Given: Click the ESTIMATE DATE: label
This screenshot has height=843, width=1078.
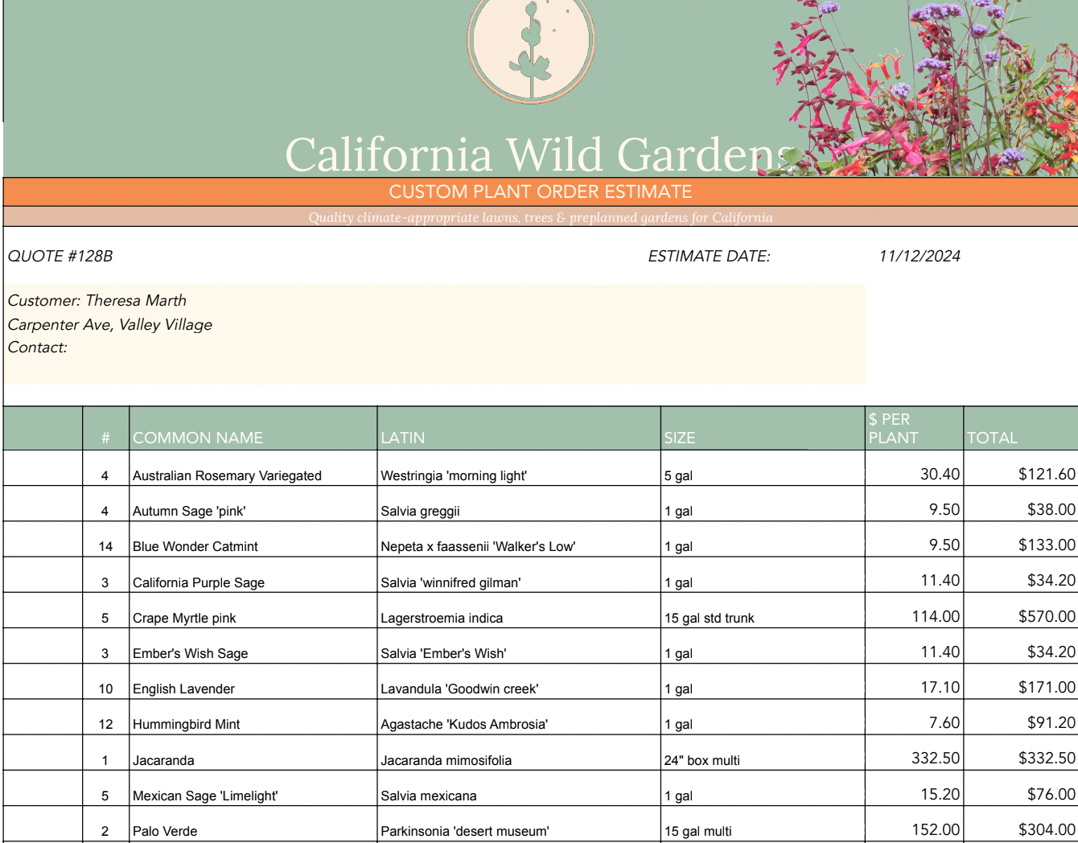Looking at the screenshot, I should tap(709, 256).
